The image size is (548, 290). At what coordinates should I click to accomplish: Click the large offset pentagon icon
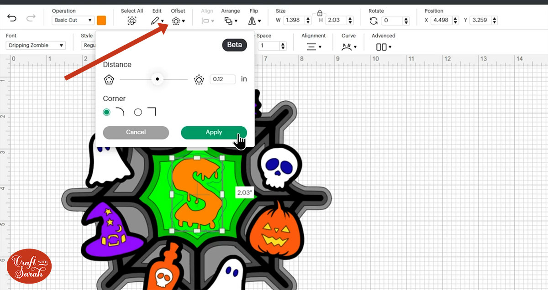pos(199,79)
